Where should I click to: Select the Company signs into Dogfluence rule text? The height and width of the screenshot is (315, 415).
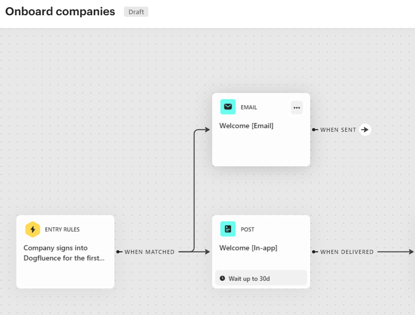(x=64, y=253)
